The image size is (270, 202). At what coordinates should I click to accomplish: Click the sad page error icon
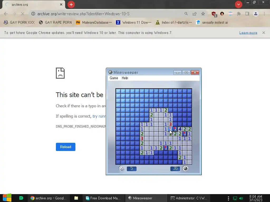60,73
